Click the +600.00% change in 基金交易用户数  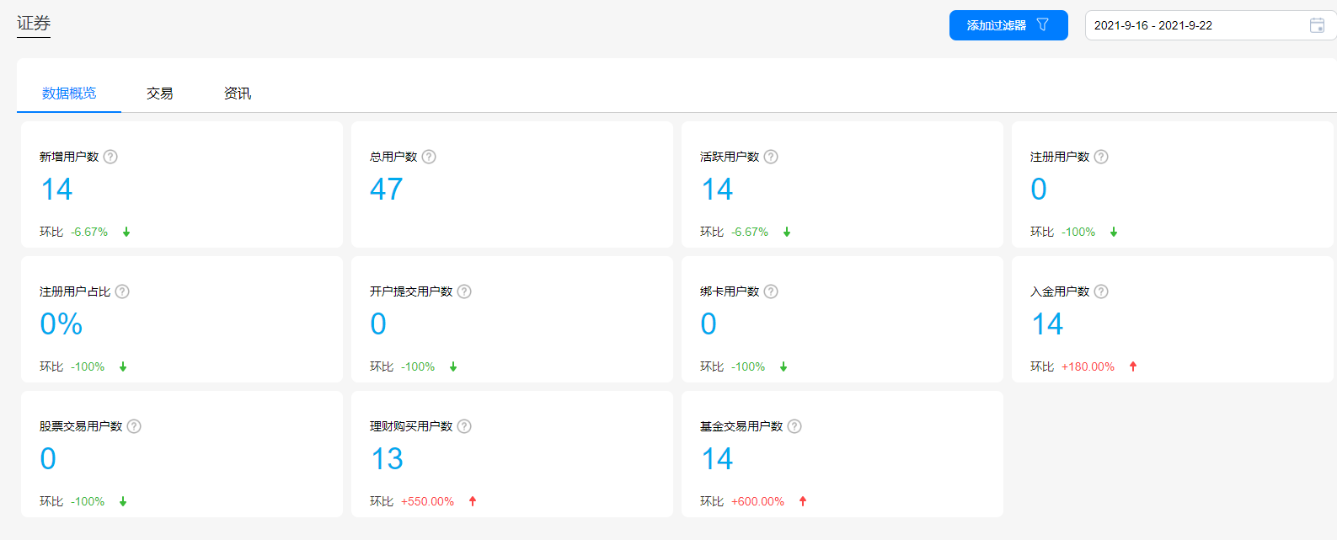pyautogui.click(x=757, y=501)
